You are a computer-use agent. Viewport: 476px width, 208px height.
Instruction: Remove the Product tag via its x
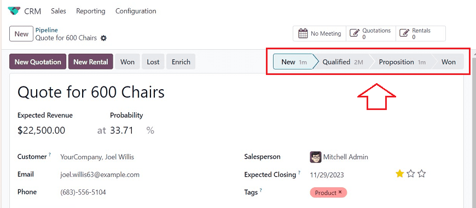pos(340,192)
